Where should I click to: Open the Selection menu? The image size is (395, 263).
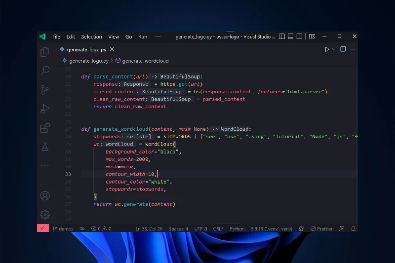[91, 37]
